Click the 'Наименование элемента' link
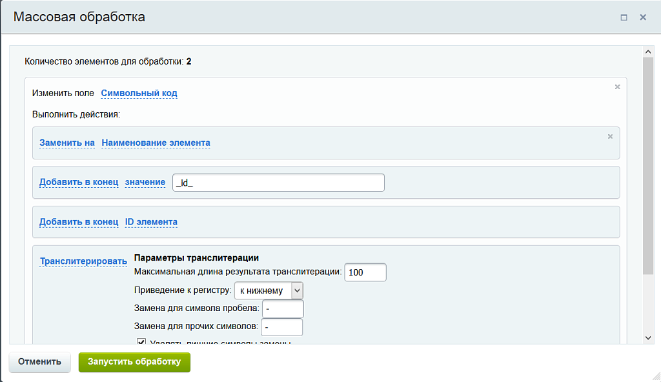This screenshot has height=382, width=661. click(155, 143)
